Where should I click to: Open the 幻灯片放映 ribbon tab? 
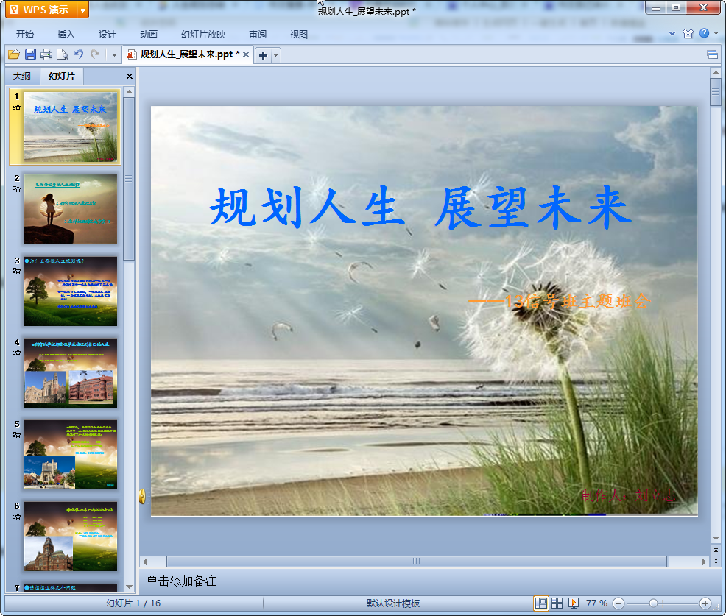pos(203,35)
